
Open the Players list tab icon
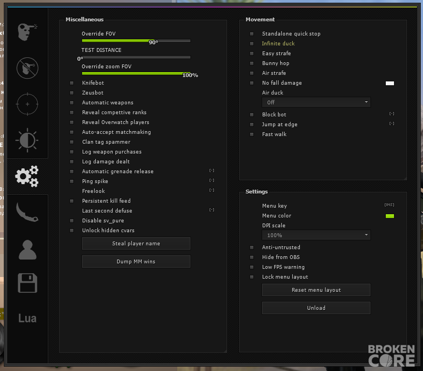coord(27,250)
